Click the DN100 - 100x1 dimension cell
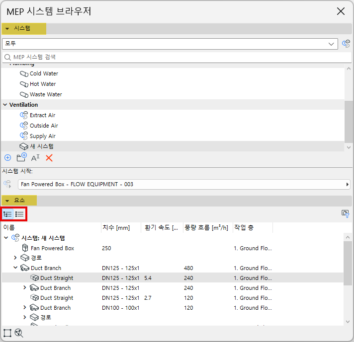354x342 pixels. tap(120, 308)
